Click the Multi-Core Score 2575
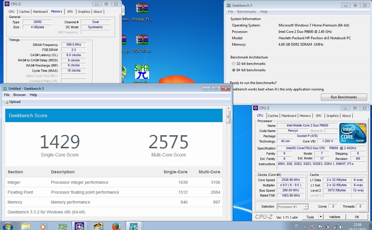The image size is (372, 230). (x=169, y=142)
